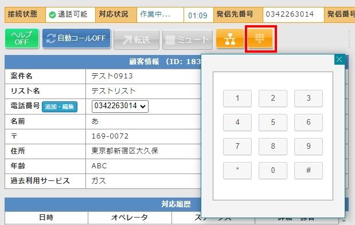This screenshot has height=225, width=355.
Task: Click the orange organization tree icon button
Action: (230, 38)
